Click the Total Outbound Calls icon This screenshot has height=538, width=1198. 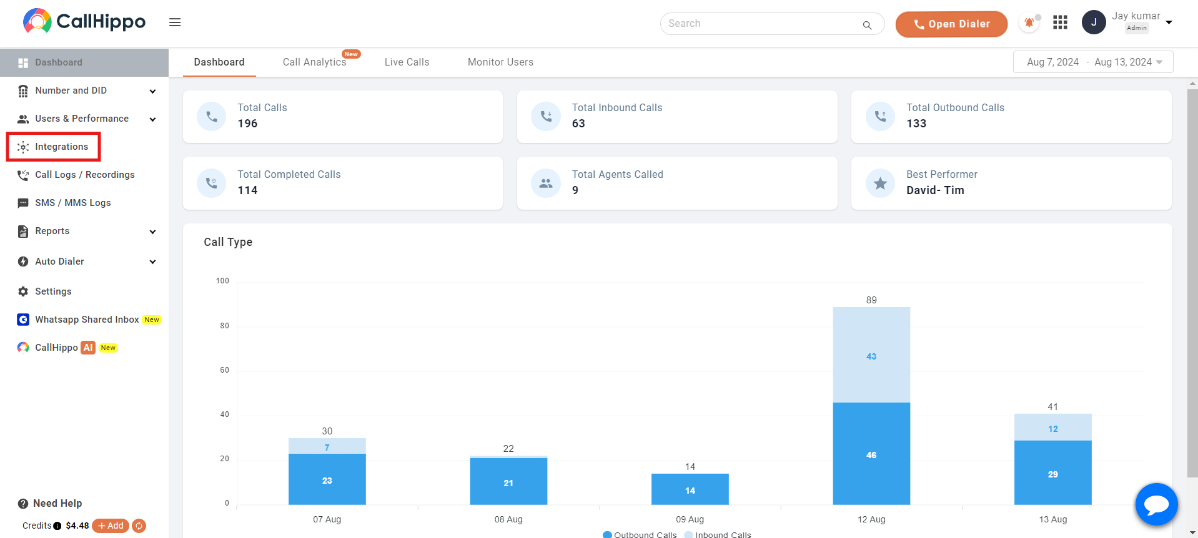click(x=880, y=116)
